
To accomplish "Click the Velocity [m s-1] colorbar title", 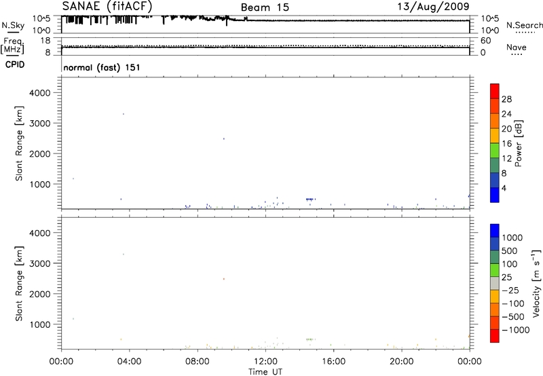I will (536, 283).
